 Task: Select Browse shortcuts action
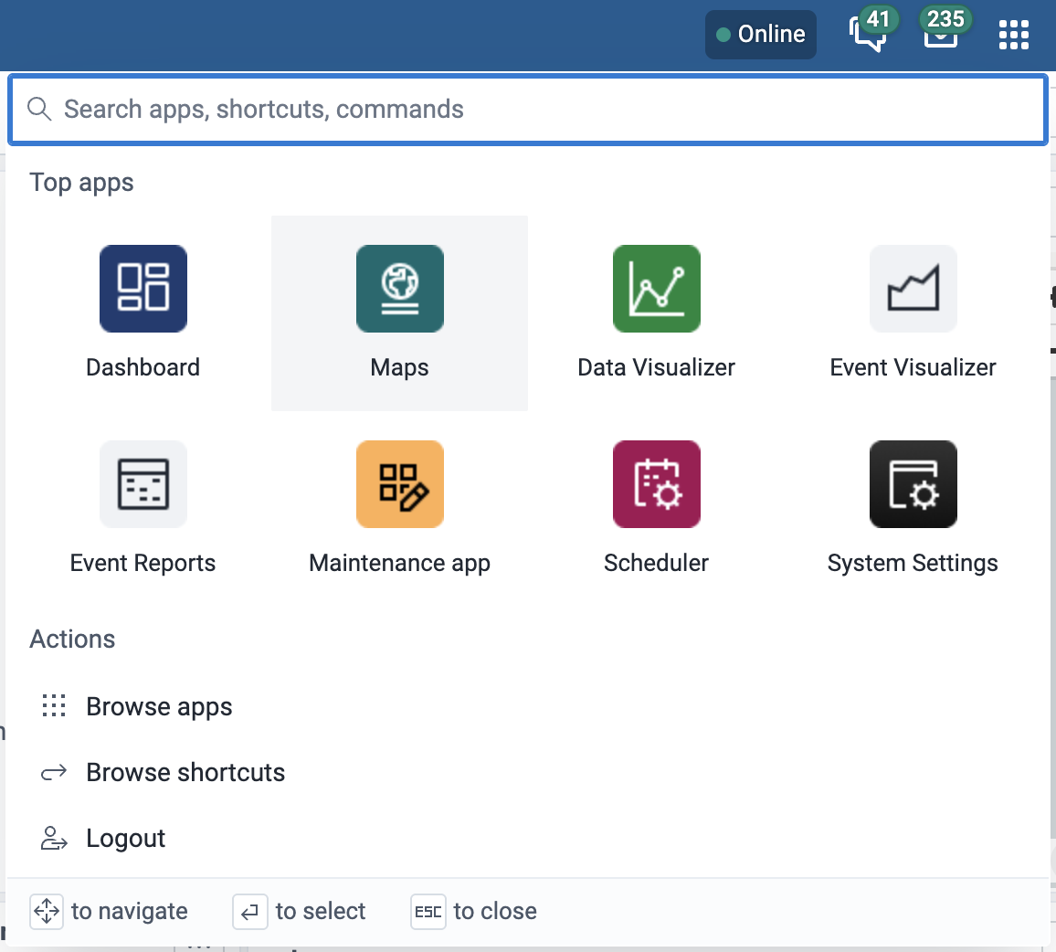(185, 772)
